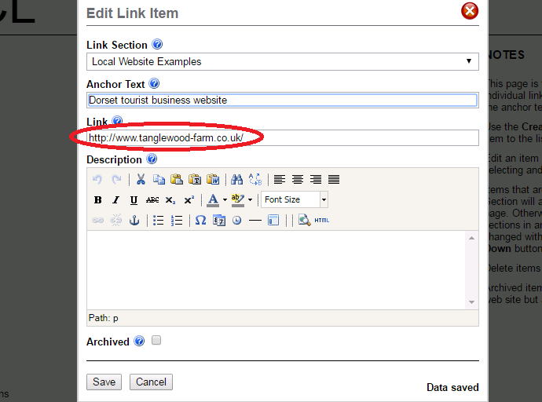Insert a horizontal rule line
This screenshot has width=542, height=402.
[255, 220]
